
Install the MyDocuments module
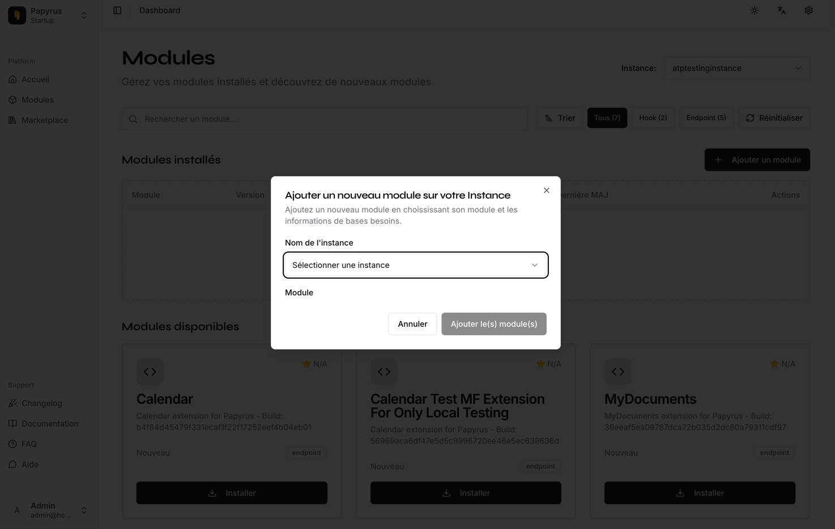[x=700, y=493]
